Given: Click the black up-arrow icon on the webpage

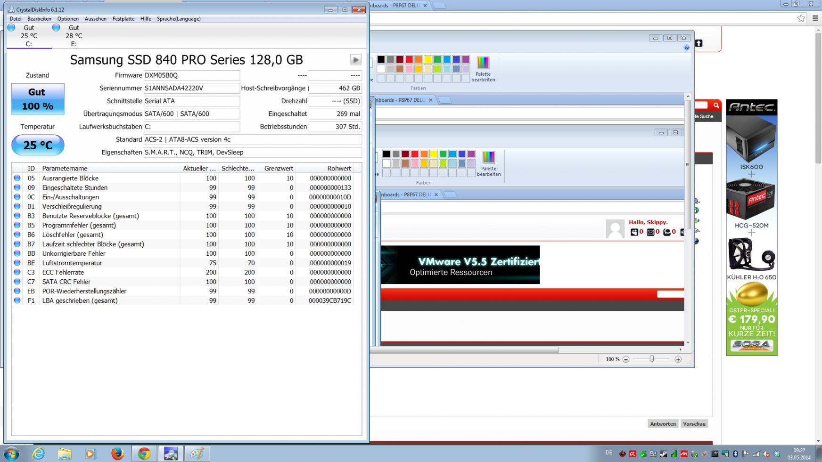Looking at the screenshot, I should pos(699,43).
